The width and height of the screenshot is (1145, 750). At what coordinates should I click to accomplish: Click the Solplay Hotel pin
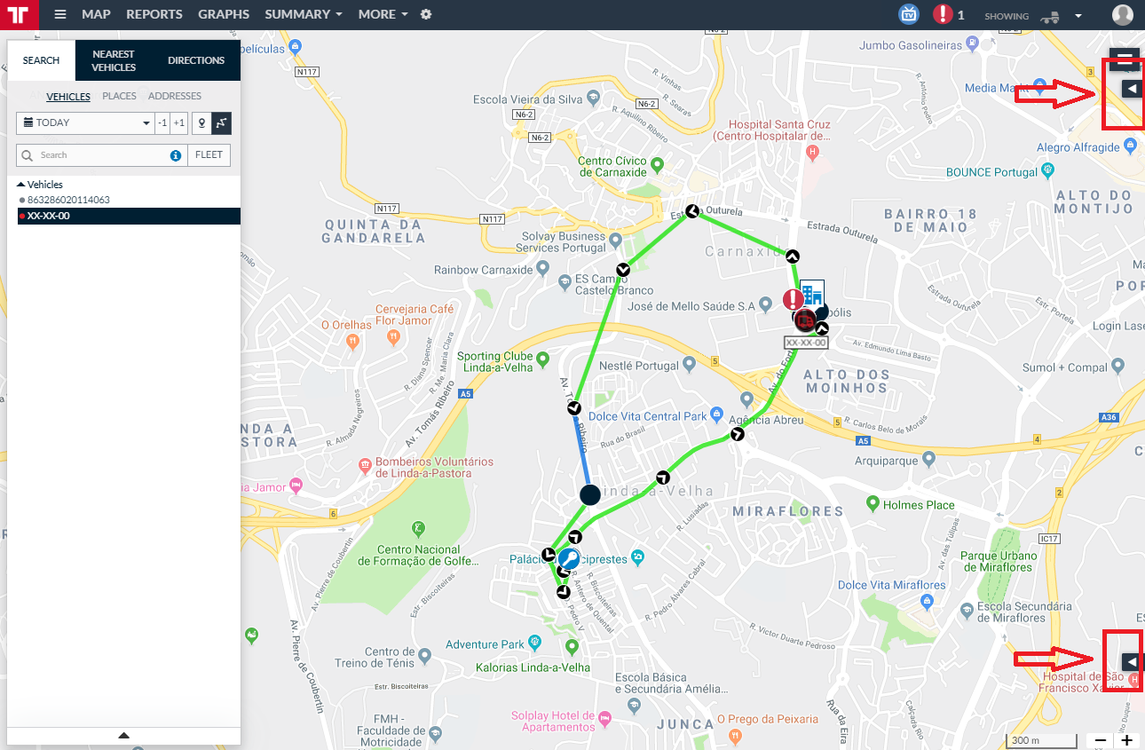pyautogui.click(x=605, y=717)
